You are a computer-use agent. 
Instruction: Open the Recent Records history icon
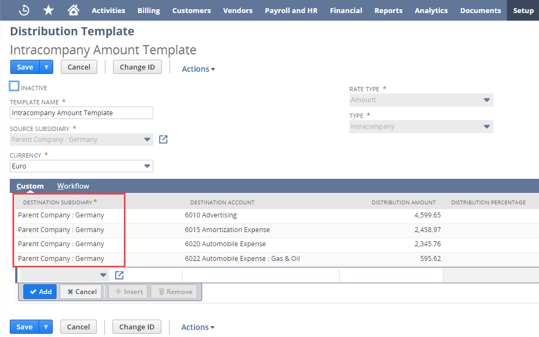[x=24, y=10]
